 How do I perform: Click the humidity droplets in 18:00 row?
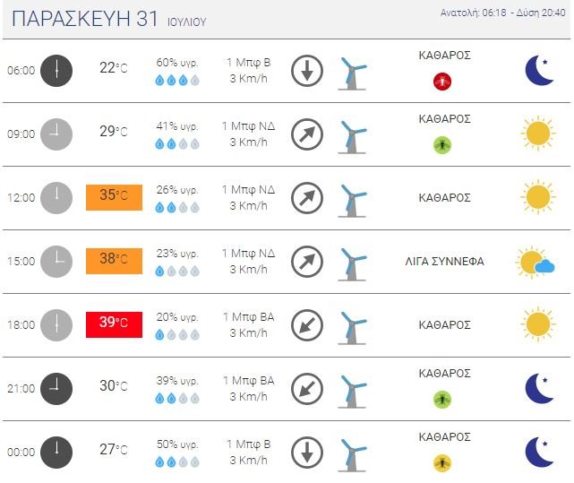[177, 334]
